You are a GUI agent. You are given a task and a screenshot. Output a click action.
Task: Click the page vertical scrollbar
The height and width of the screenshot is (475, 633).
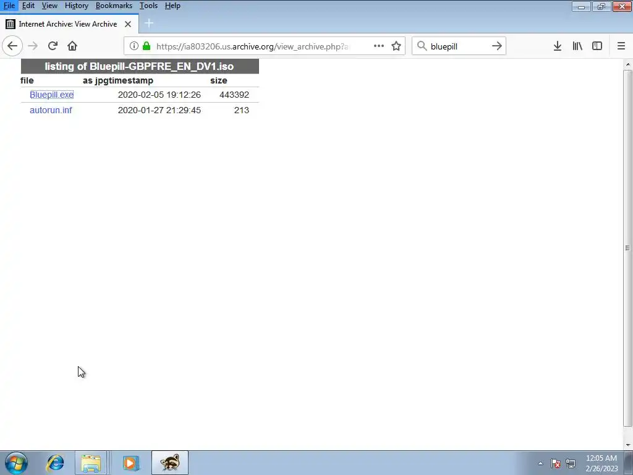pos(628,247)
